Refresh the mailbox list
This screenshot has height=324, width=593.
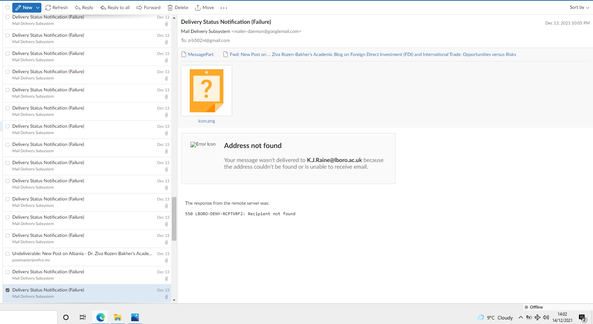pos(56,7)
